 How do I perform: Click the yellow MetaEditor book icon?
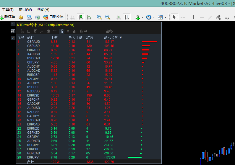[x=21, y=17]
